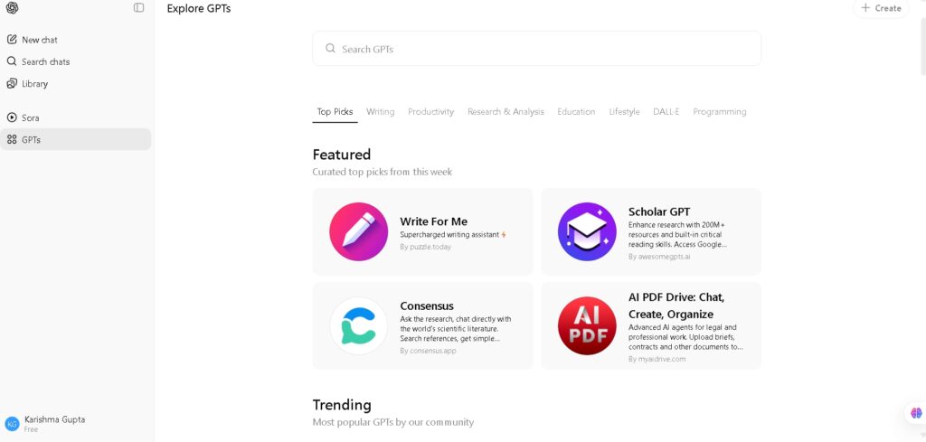Click the plus icon beside Create
This screenshot has width=926, height=442.
point(865,7)
